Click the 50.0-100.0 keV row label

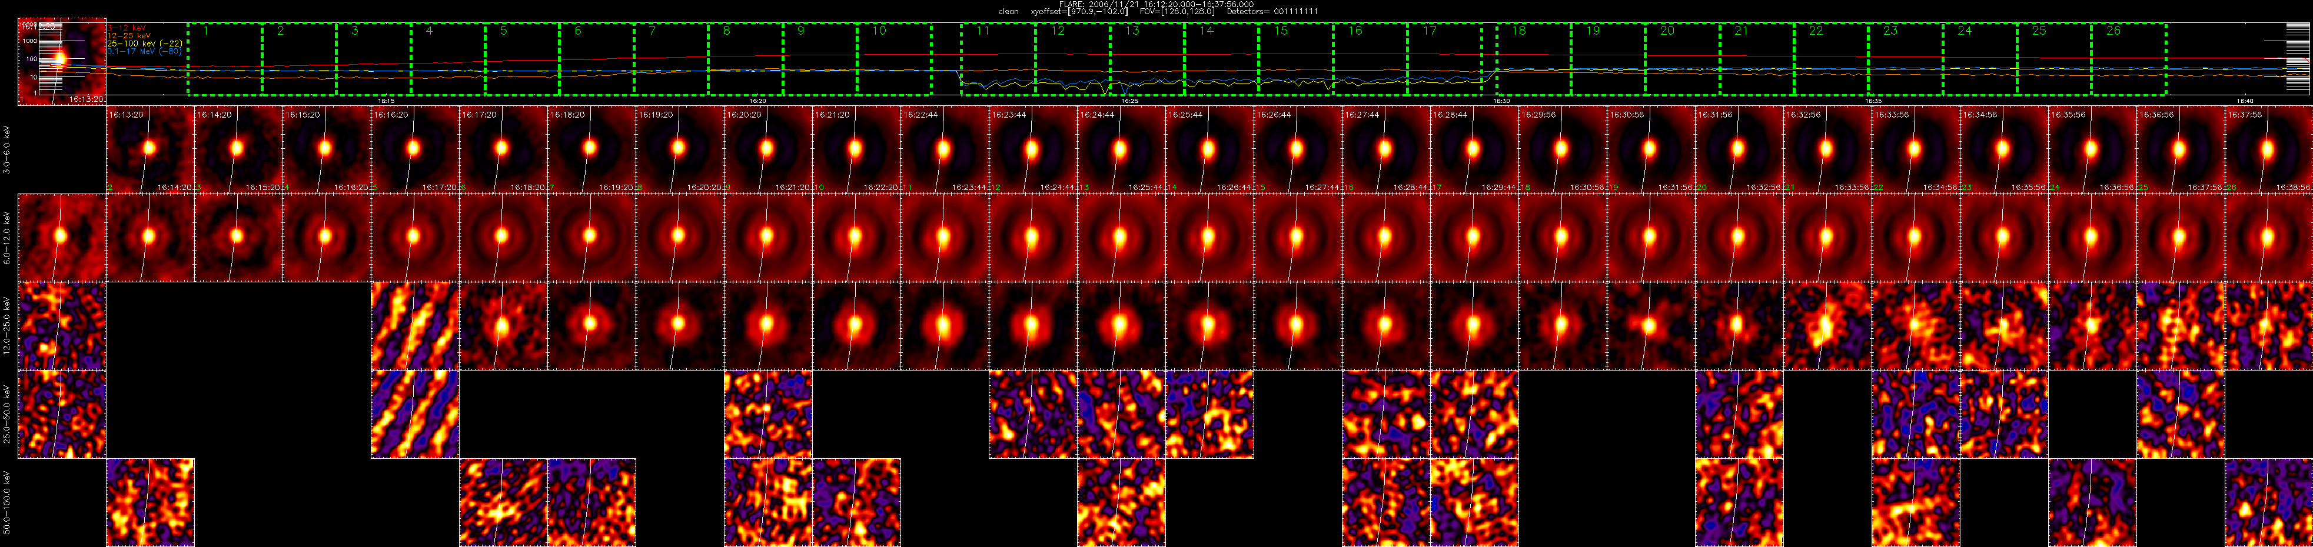[x=7, y=502]
